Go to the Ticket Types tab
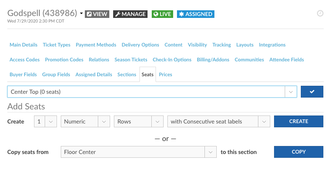This screenshot has width=331, height=170. click(x=57, y=45)
